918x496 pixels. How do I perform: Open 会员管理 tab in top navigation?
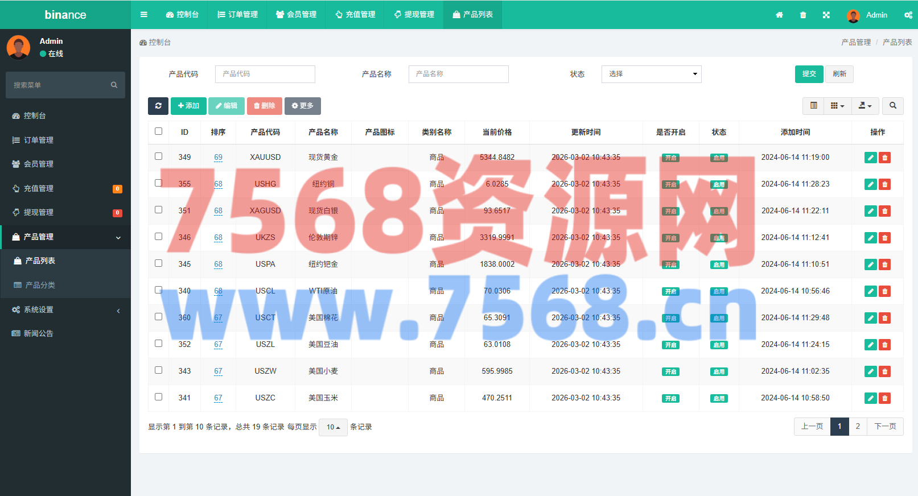296,15
